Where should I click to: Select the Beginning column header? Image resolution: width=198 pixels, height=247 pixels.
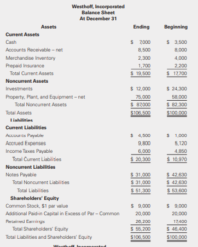[176, 27]
